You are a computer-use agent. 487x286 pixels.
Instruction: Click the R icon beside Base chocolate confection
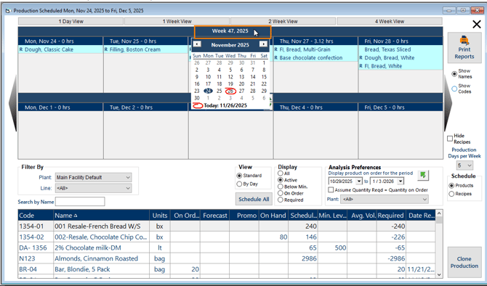275,57
